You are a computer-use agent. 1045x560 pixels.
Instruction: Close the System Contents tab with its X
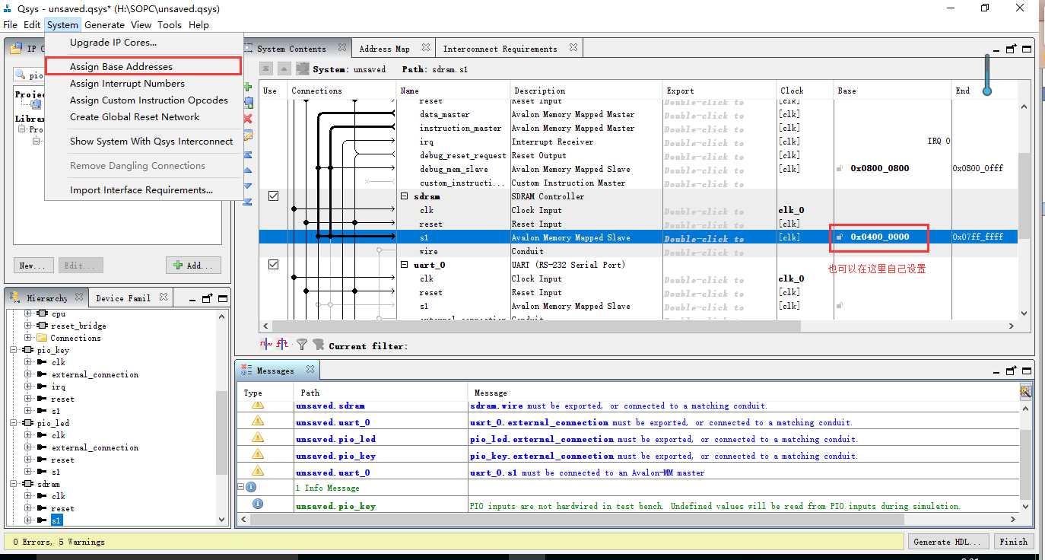coord(341,47)
